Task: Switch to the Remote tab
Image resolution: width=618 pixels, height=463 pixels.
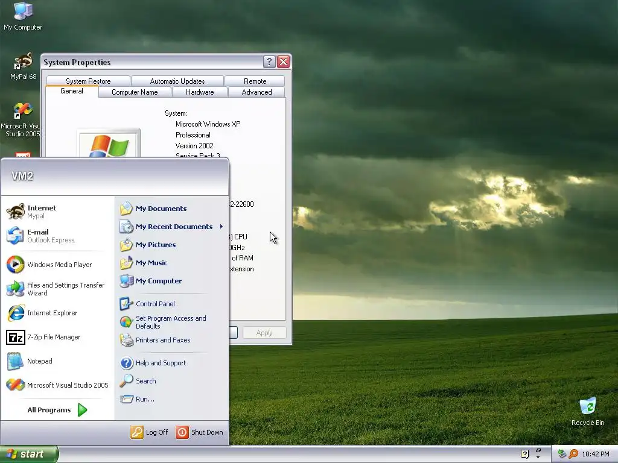Action: pyautogui.click(x=255, y=81)
